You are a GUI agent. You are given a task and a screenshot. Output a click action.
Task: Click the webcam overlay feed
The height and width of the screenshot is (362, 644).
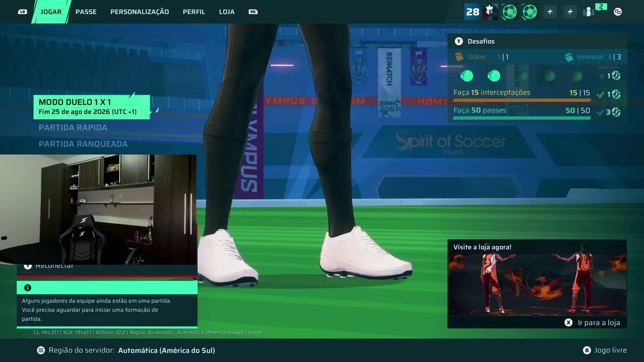pos(98,210)
